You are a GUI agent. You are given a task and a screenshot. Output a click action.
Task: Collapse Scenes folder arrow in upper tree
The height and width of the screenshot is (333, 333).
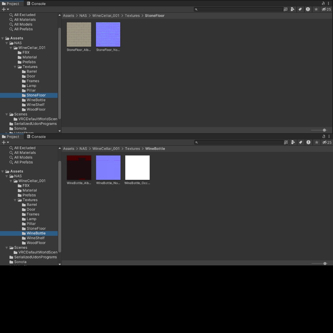[x=7, y=114]
